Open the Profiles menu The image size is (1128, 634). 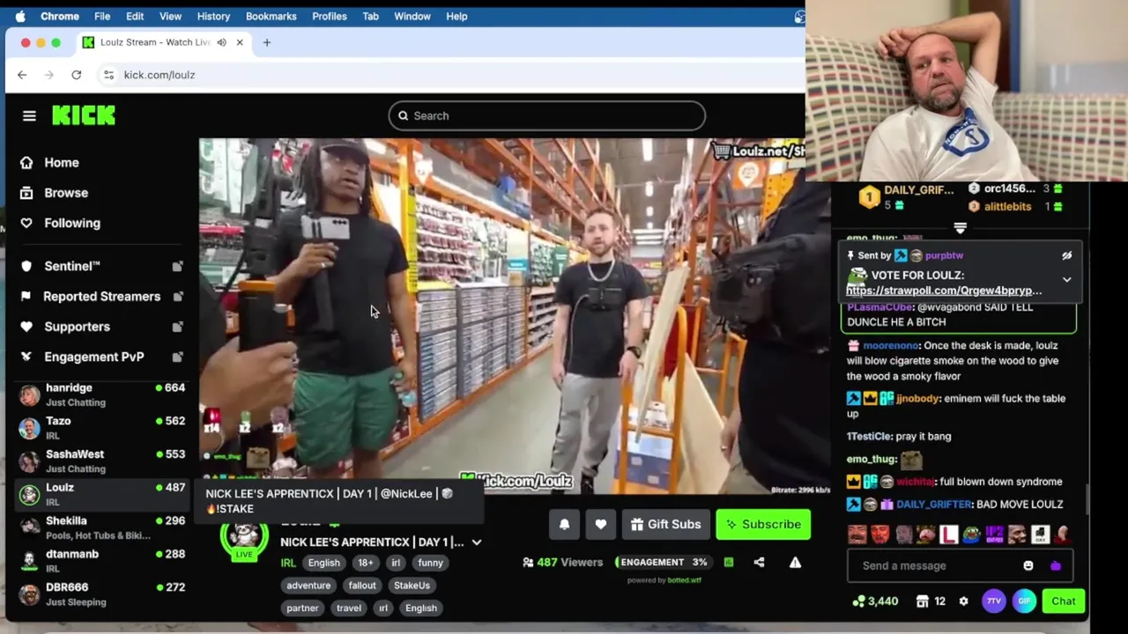330,16
